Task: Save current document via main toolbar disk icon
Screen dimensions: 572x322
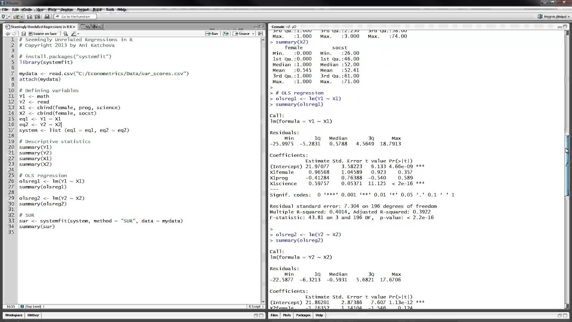Action: pos(29,17)
